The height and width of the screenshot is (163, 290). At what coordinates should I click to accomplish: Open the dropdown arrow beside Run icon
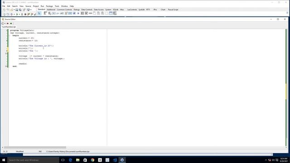pyautogui.click(x=19, y=14)
